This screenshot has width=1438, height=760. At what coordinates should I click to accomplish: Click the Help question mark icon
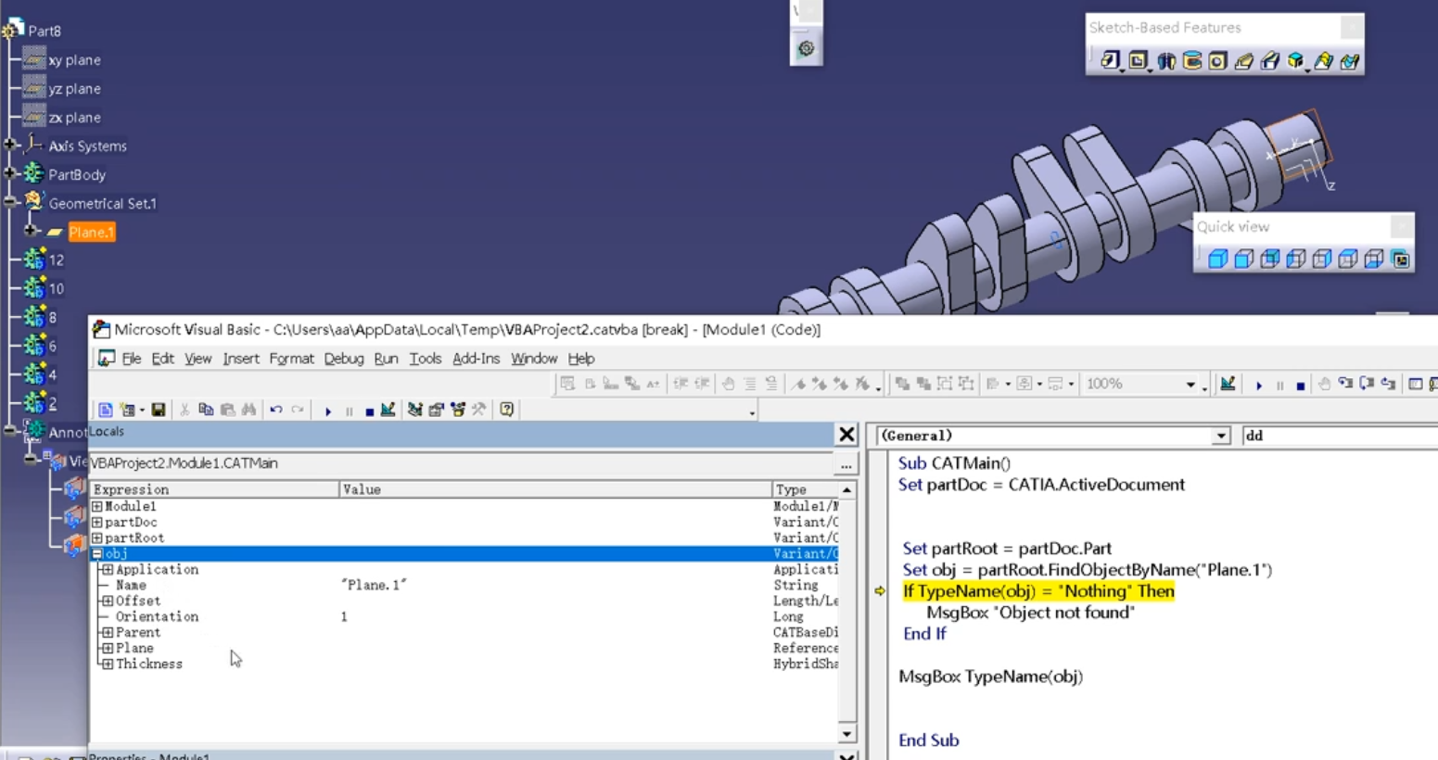(x=506, y=410)
